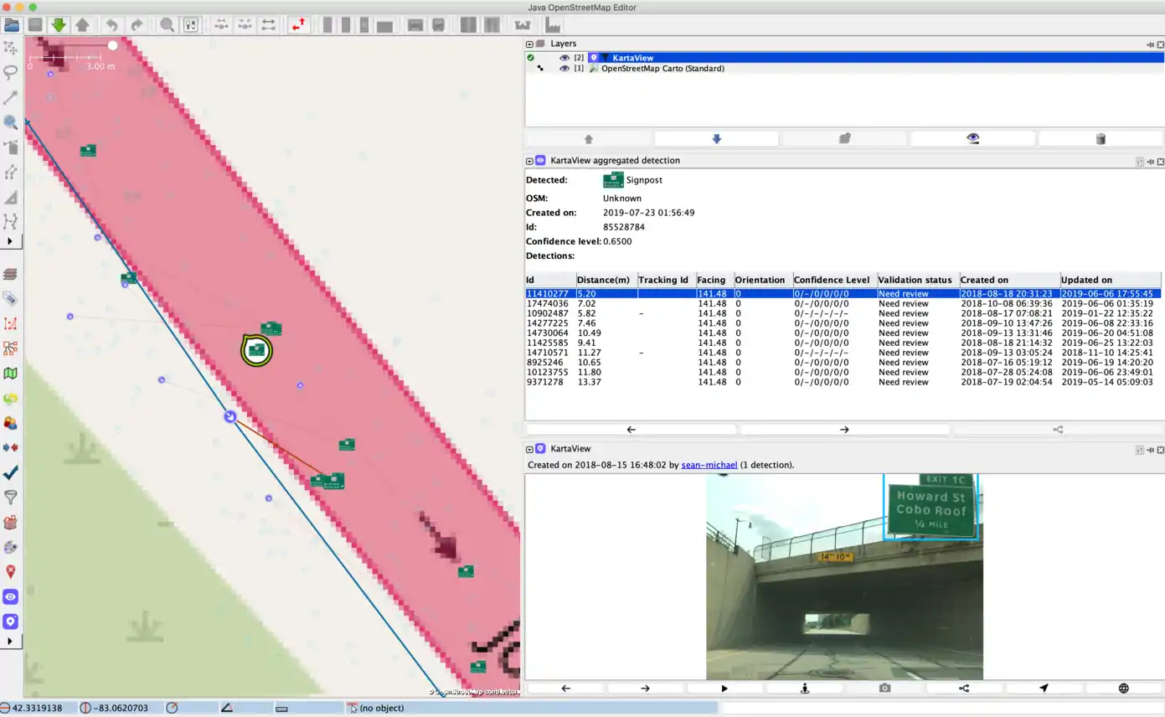Collapse the Layers panel

click(x=530, y=44)
